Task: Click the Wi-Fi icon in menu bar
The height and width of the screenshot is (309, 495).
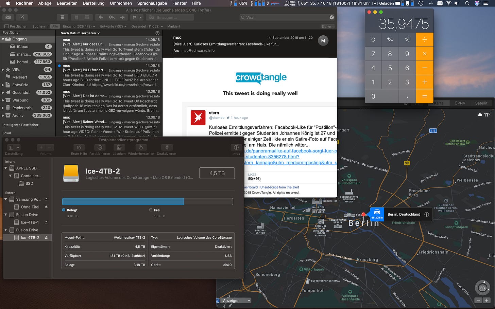Action: click(x=448, y=3)
